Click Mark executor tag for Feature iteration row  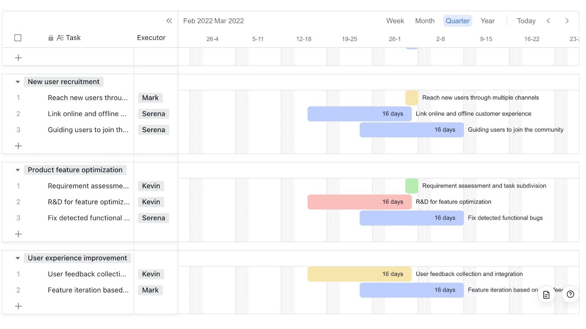pos(151,290)
